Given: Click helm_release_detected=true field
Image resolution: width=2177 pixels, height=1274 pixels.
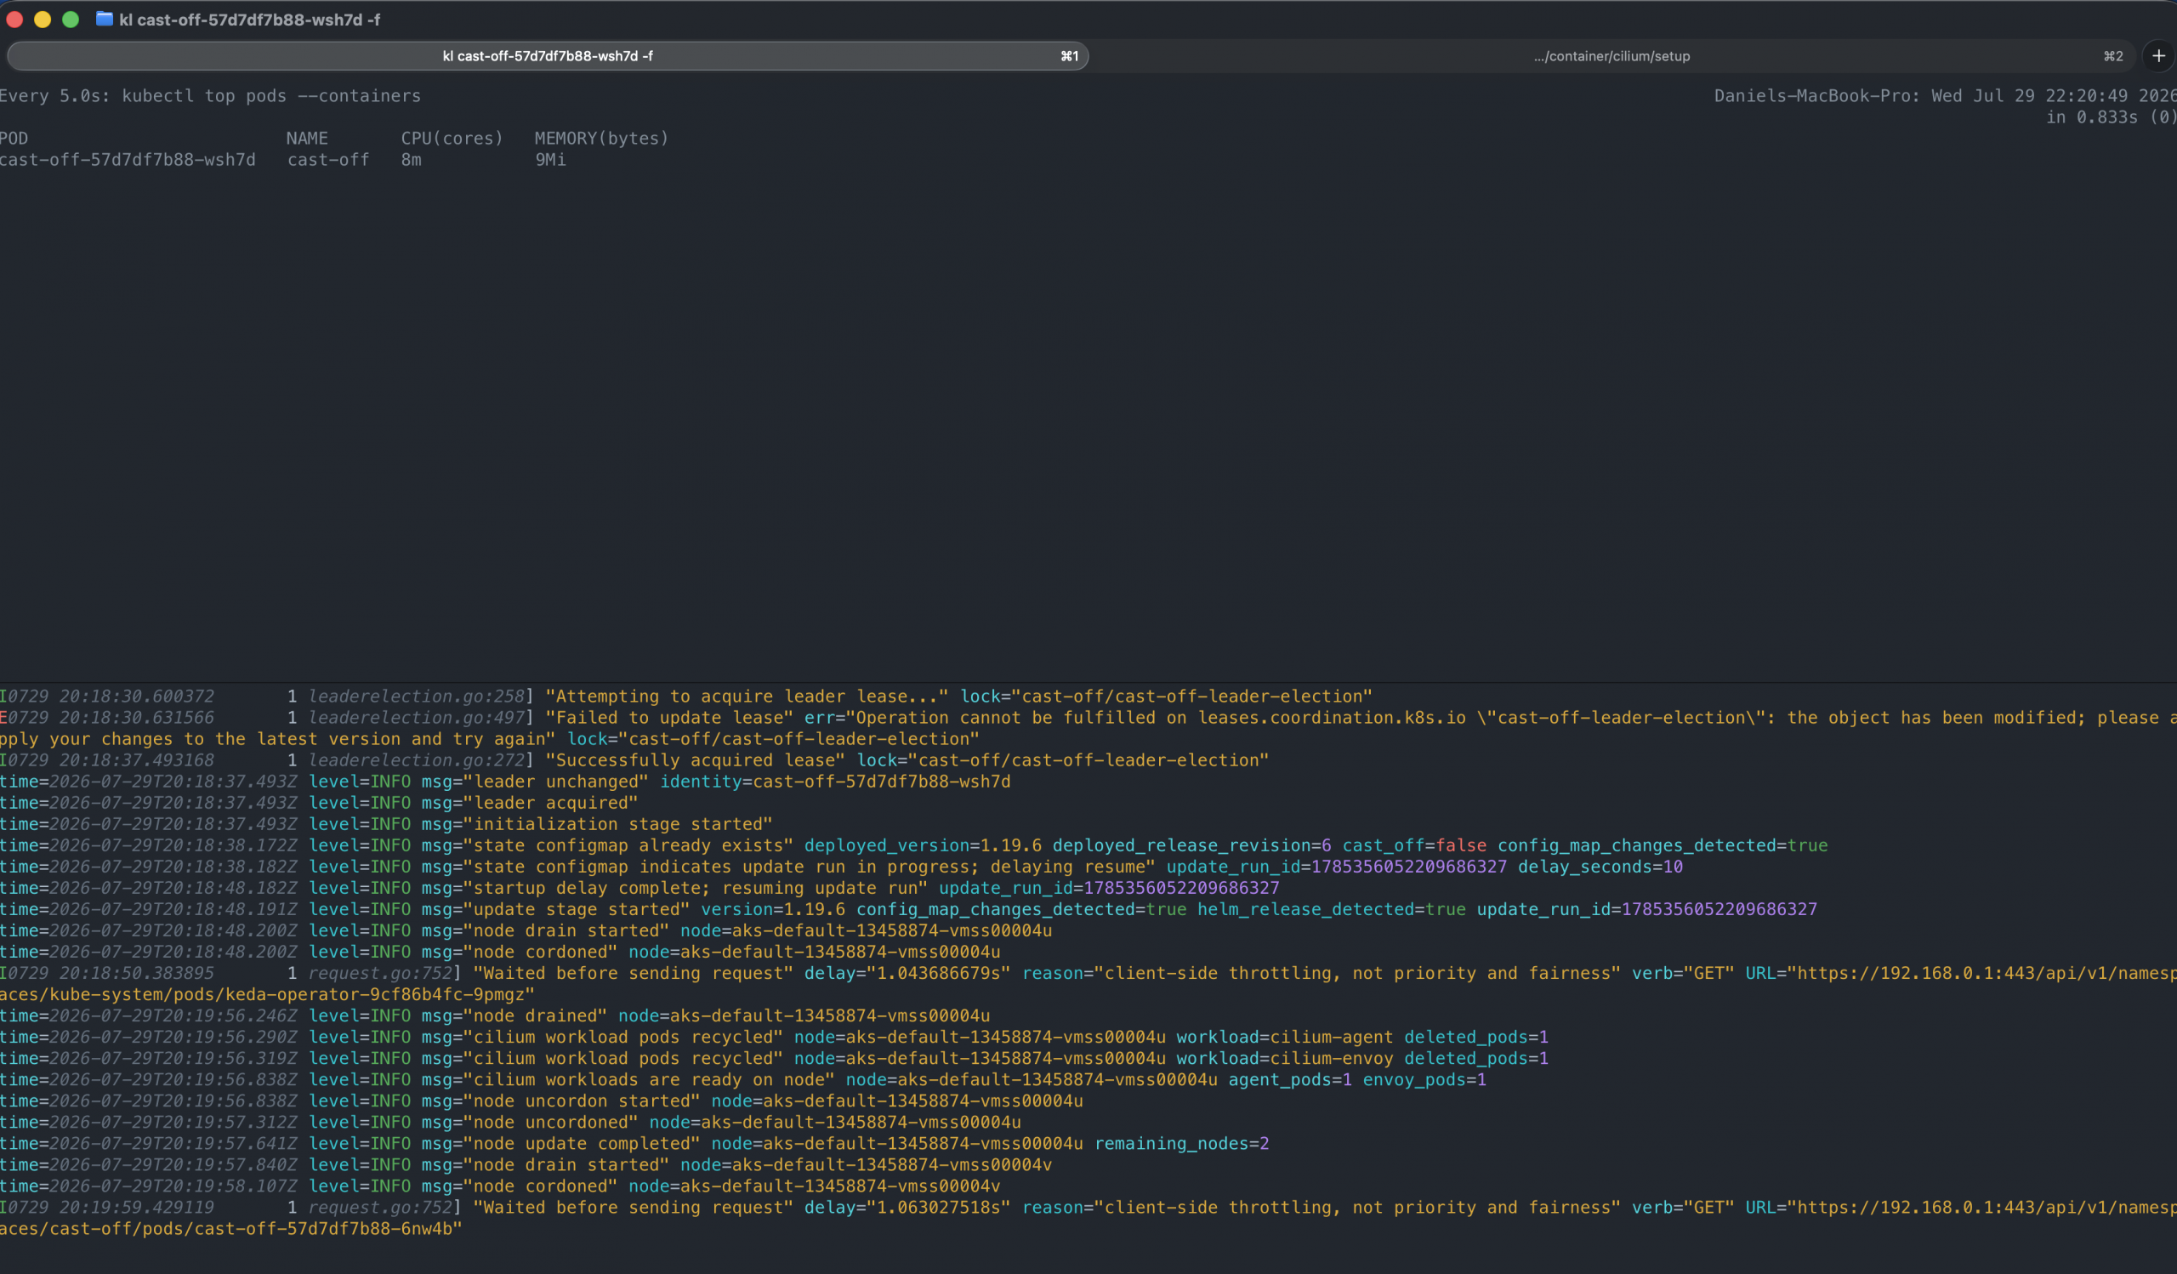Looking at the screenshot, I should tap(1331, 909).
